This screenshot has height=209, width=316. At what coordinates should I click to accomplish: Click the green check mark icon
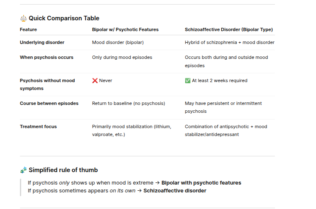point(188,80)
